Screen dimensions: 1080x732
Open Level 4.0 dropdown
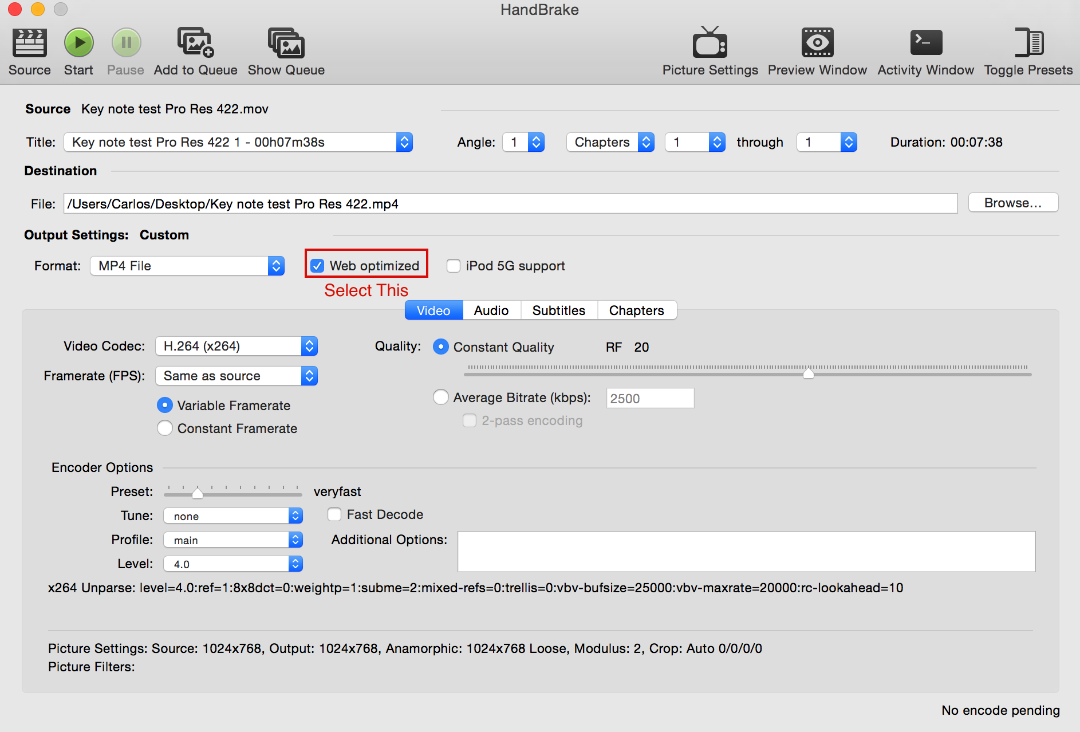pyautogui.click(x=233, y=564)
